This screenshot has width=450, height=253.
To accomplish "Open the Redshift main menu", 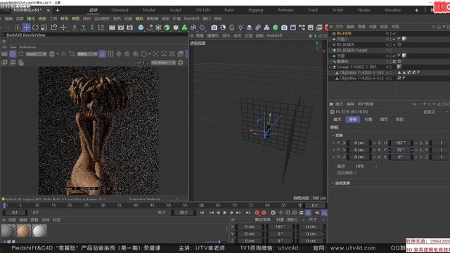I will [191, 19].
